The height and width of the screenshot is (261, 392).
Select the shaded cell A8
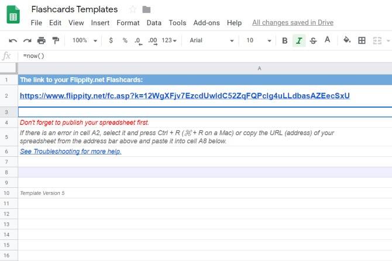[x=205, y=172]
